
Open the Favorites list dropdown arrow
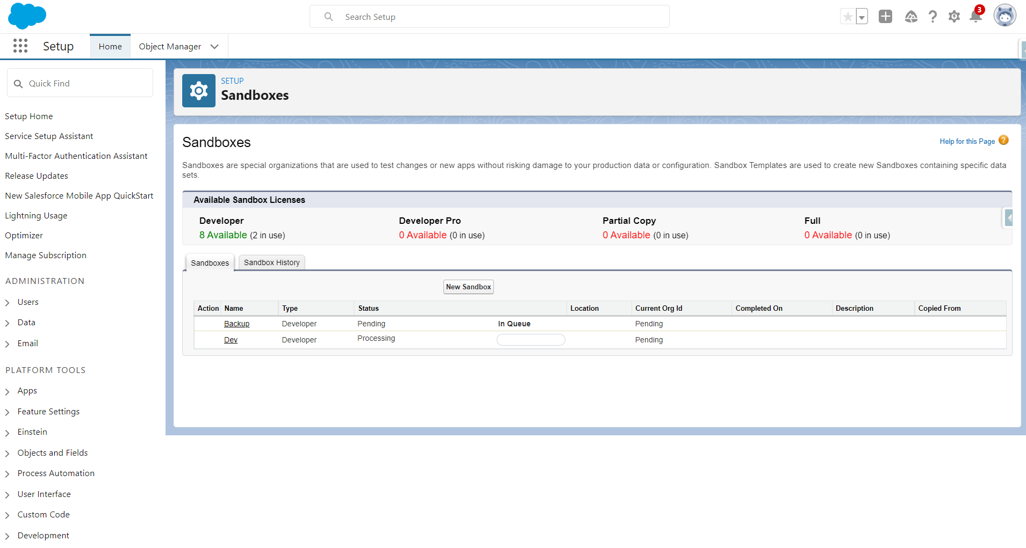(x=862, y=17)
